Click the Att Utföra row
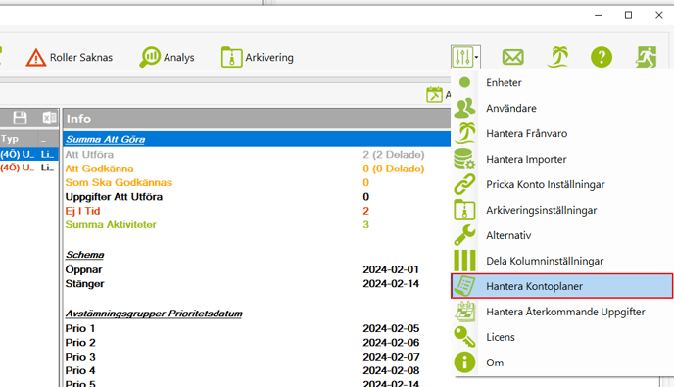 tap(257, 155)
